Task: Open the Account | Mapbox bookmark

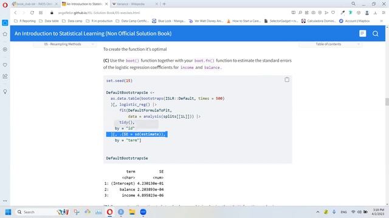Action: [x=354, y=21]
